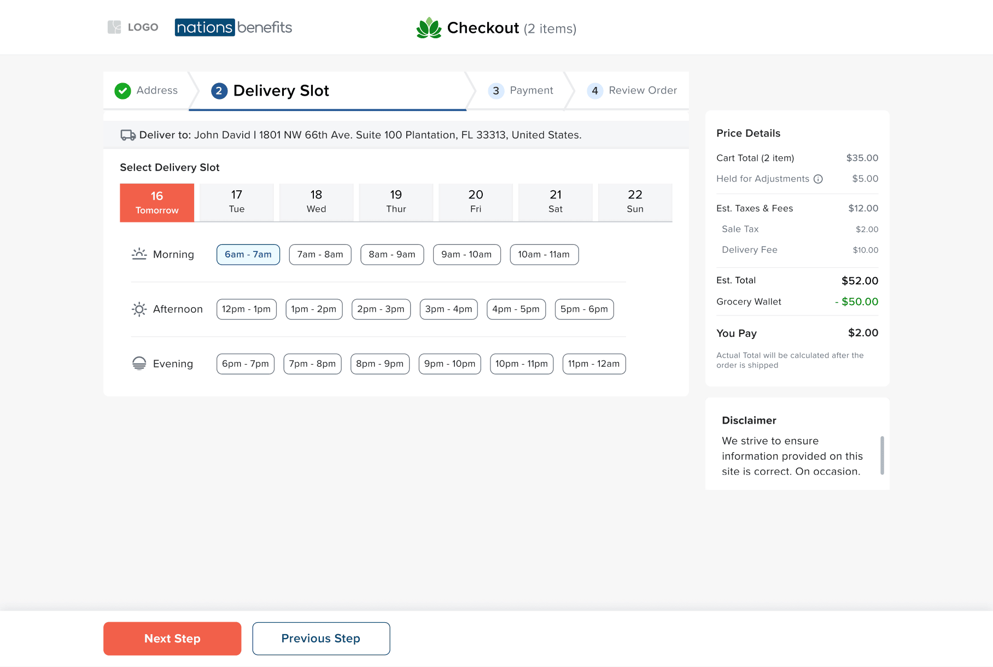This screenshot has height=667, width=993.
Task: Switch to the Payment step
Action: tap(521, 90)
